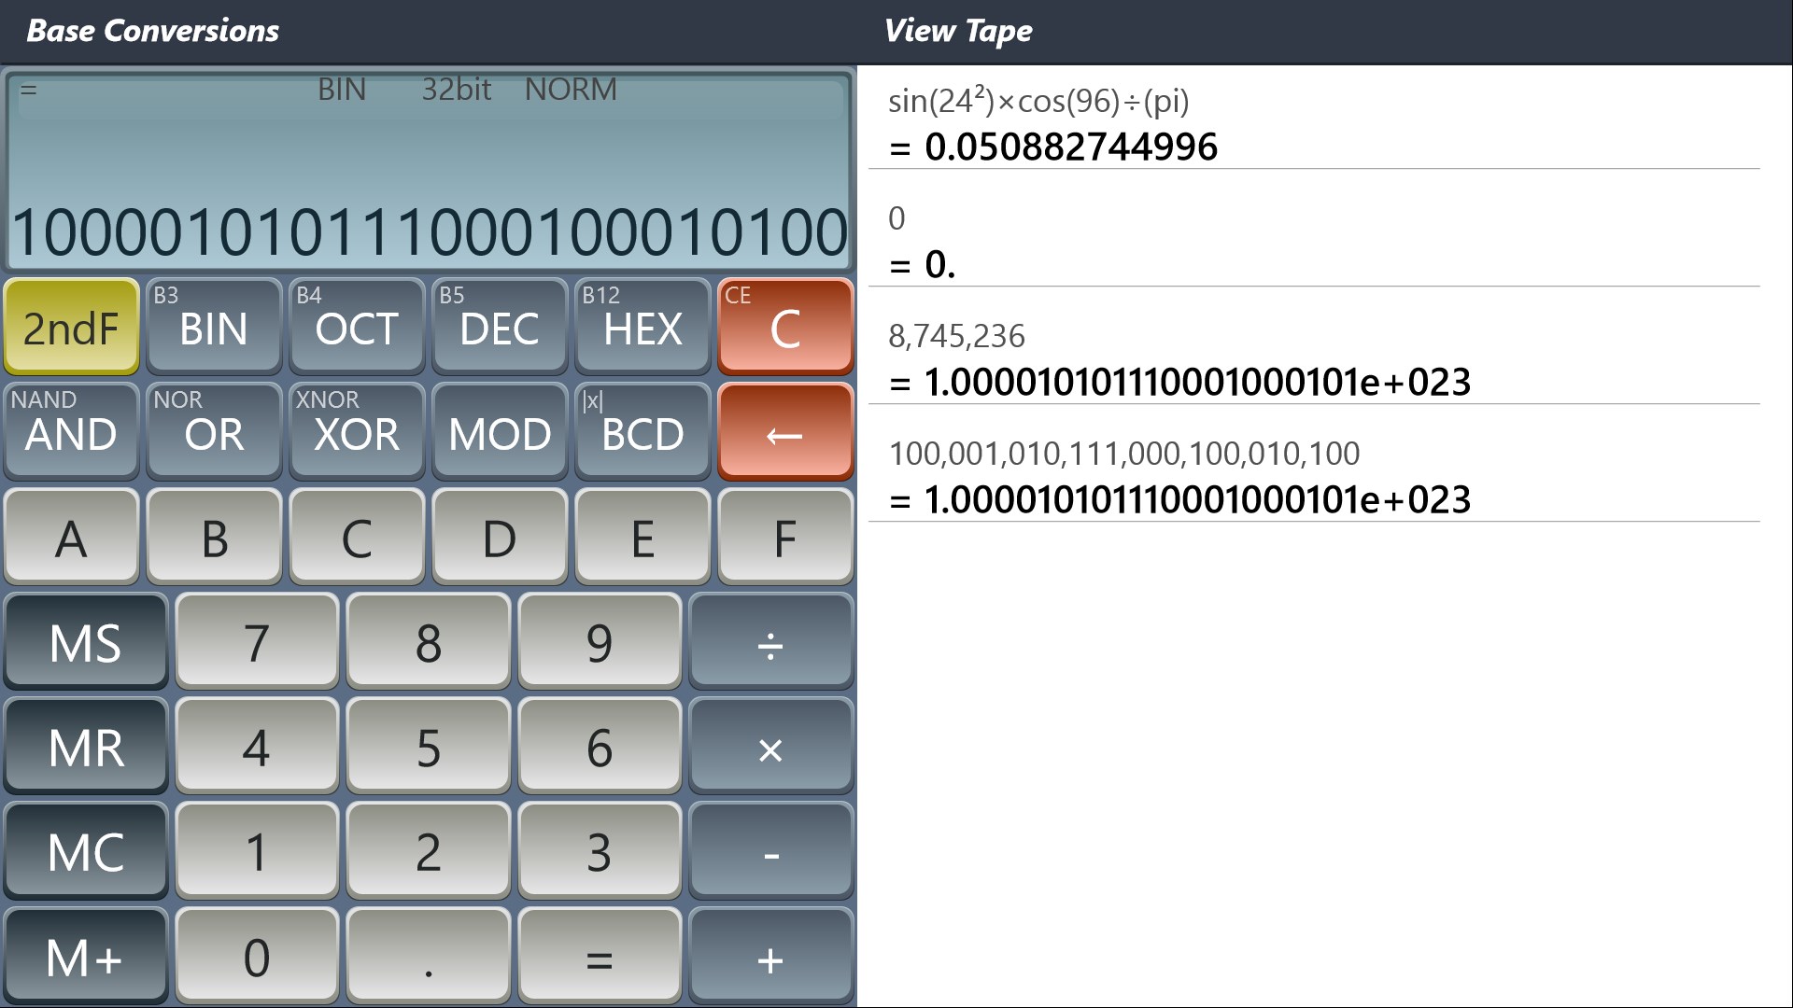Click the divide operator key
1793x1008 pixels.
770,644
